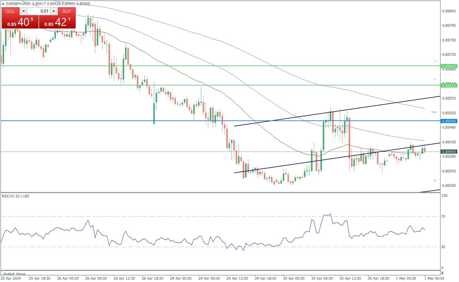Click the Pivot level label
Image resolution: width=459 pixels, height=282 pixels.
pos(434,112)
